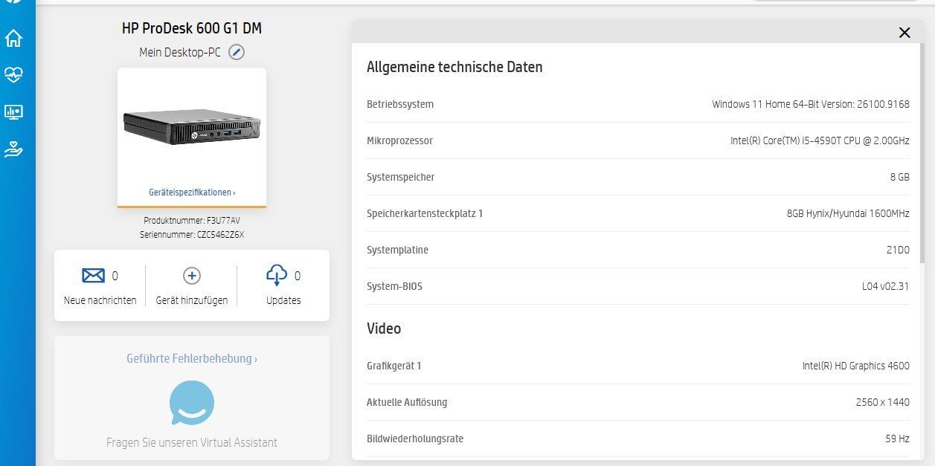
Task: Open the device health heart icon
Action: [13, 74]
